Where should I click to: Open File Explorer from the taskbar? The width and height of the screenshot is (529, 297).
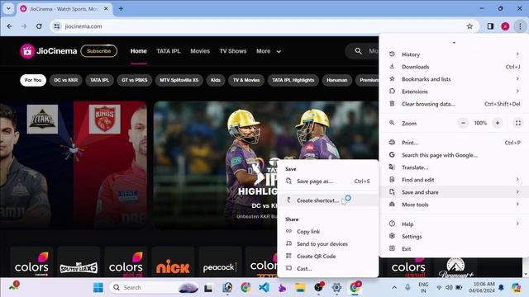pyautogui.click(x=300, y=288)
